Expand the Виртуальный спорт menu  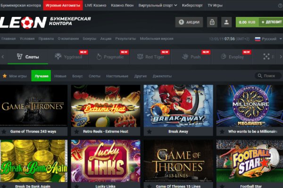[x=158, y=6]
